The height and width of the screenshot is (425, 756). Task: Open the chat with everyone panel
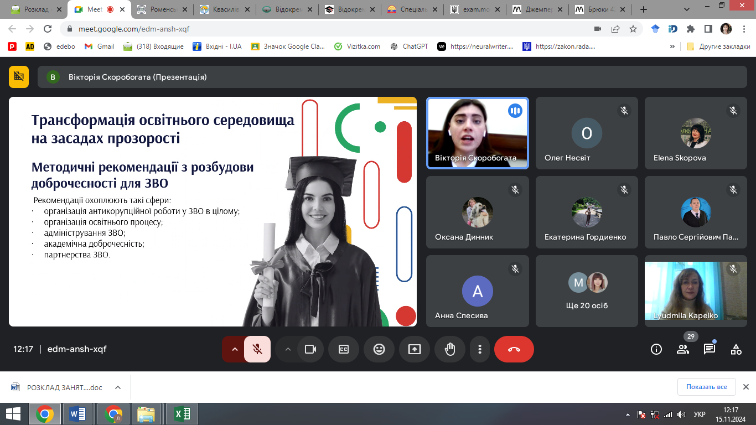click(x=709, y=349)
